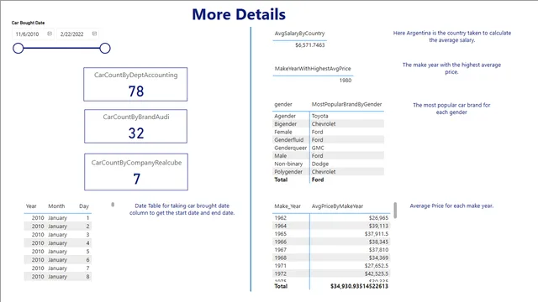This screenshot has width=538, height=302.
Task: Select the 1966 make year row
Action: click(331, 242)
